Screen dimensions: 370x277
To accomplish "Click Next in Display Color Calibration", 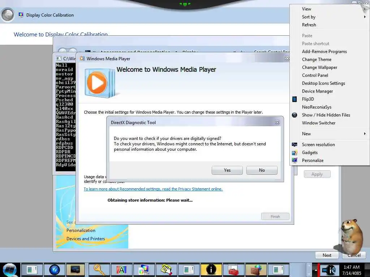I will (x=327, y=255).
